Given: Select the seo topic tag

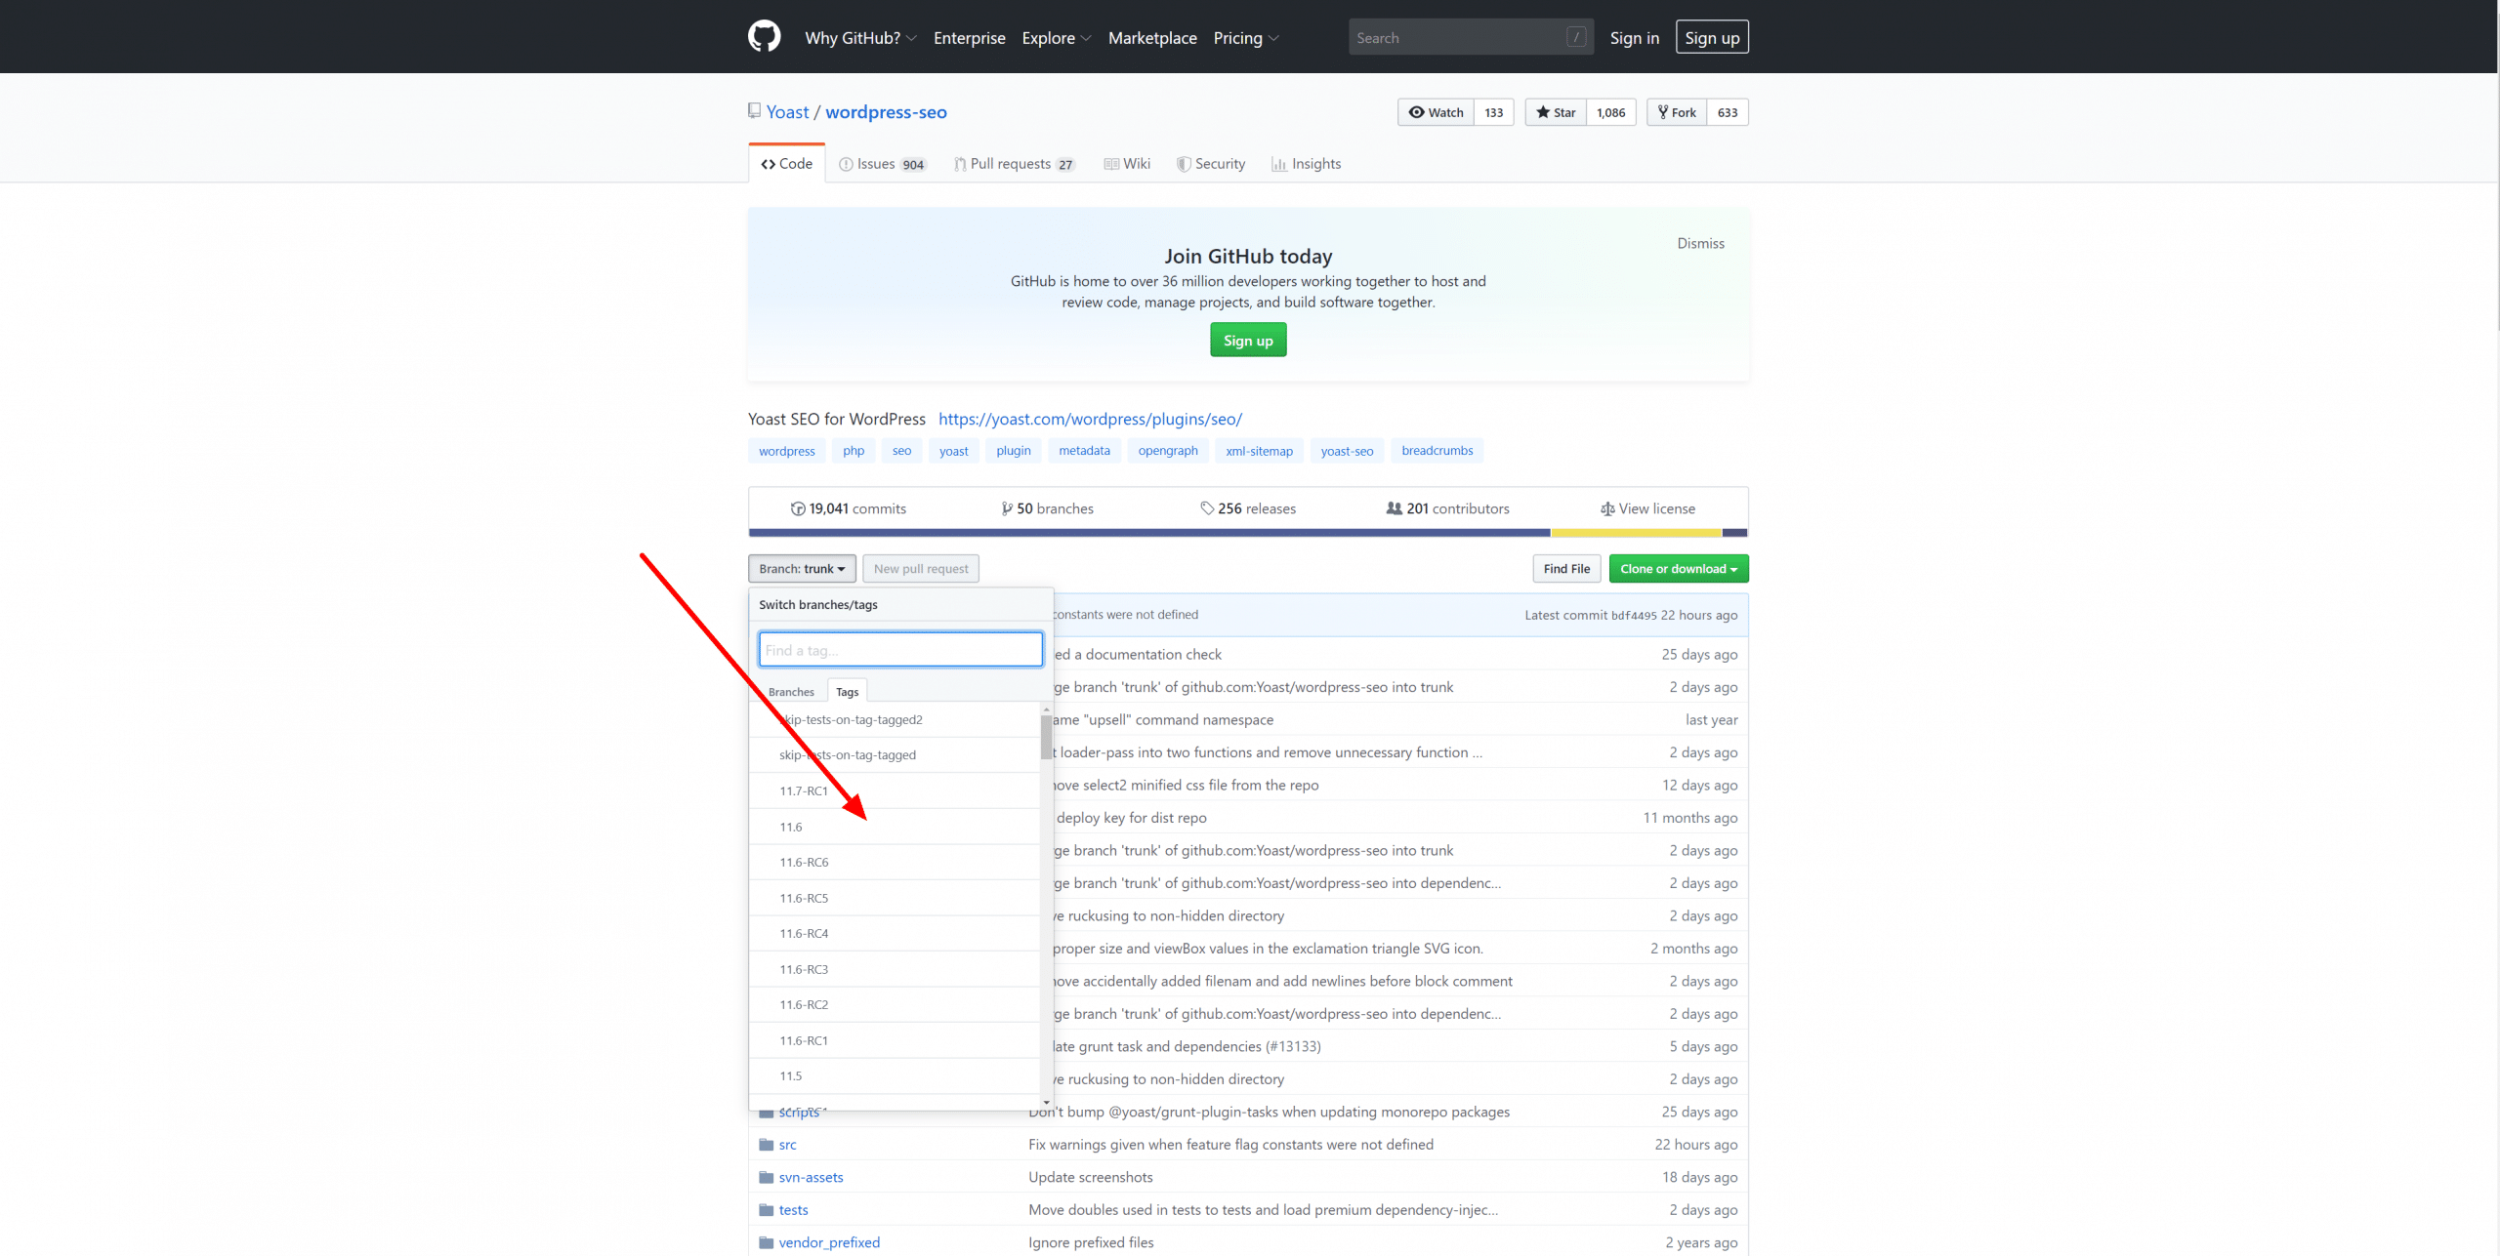Looking at the screenshot, I should click(x=901, y=451).
